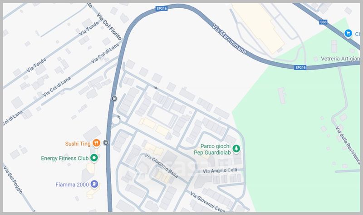Click the Fiamma 2000 text label

pyautogui.click(x=72, y=185)
